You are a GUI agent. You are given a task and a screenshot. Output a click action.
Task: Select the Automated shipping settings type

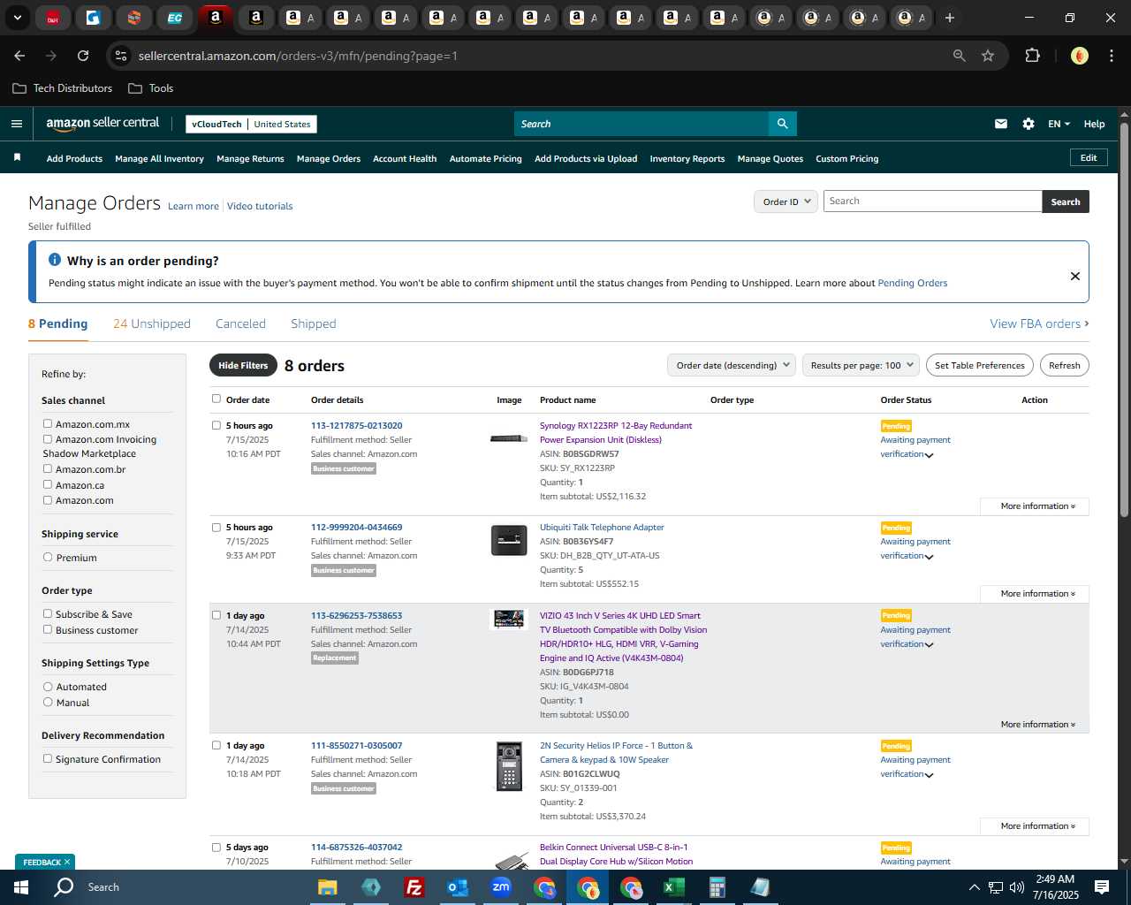(x=48, y=687)
